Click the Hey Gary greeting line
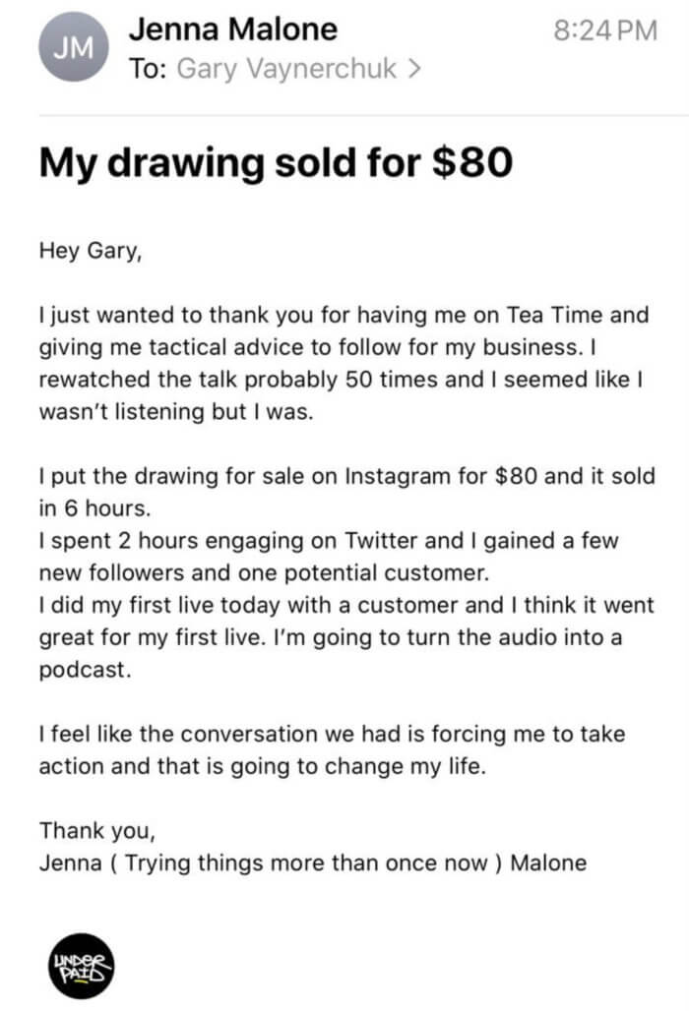The height and width of the screenshot is (1011, 689). coord(91,251)
